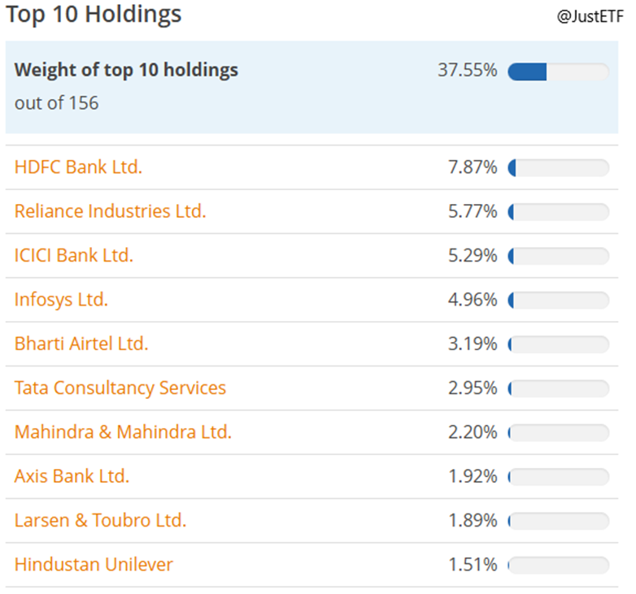636x594 pixels.
Task: Click the Weight of top 10 holdings label
Action: pos(126,70)
